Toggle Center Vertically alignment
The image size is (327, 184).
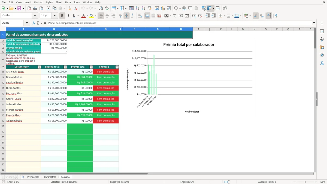pos(127,16)
